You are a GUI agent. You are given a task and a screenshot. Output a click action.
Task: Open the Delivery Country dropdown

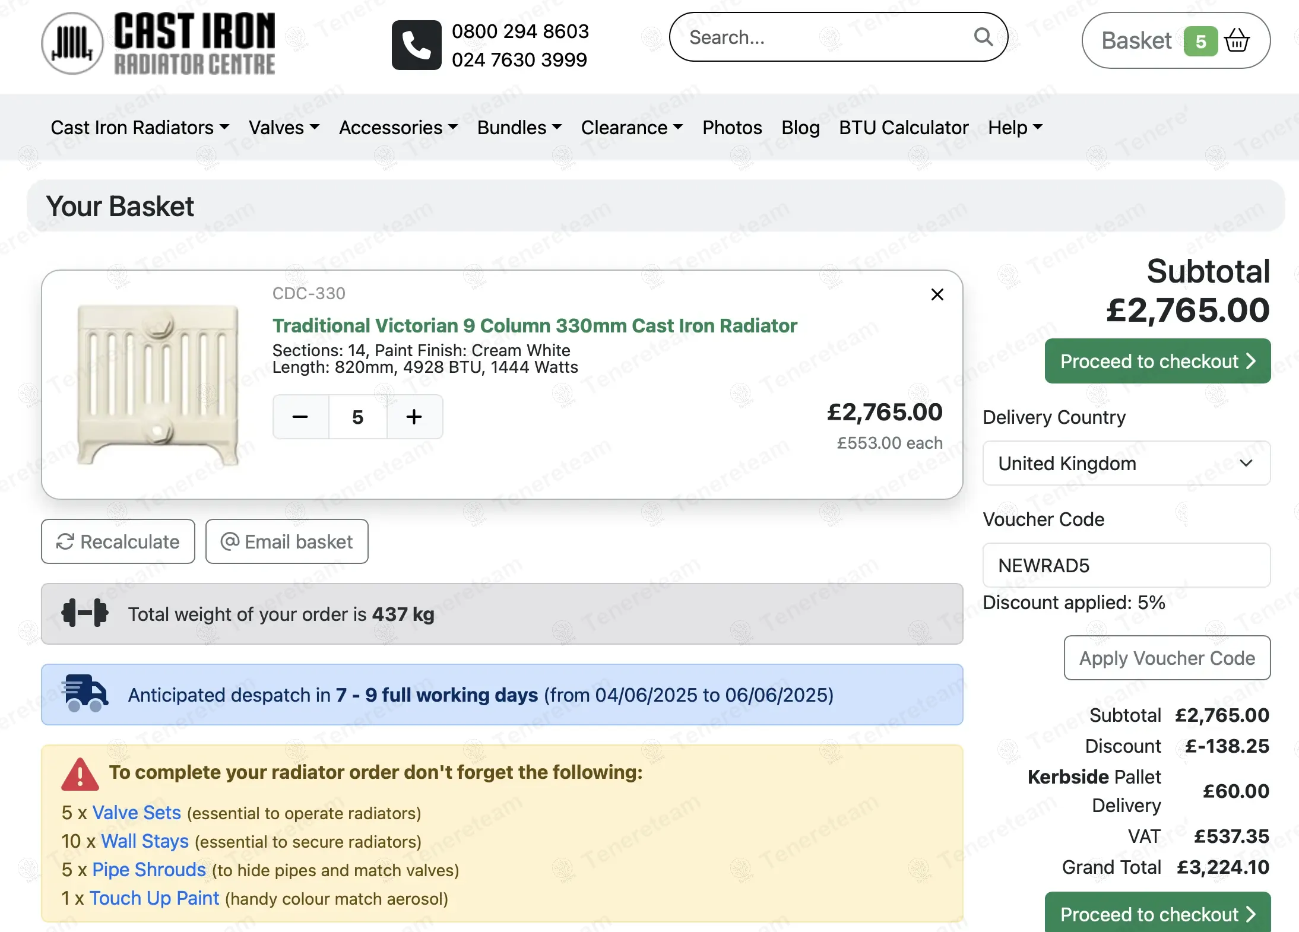(x=1126, y=463)
